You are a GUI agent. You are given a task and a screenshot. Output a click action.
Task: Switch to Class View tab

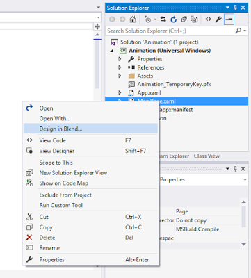click(207, 156)
